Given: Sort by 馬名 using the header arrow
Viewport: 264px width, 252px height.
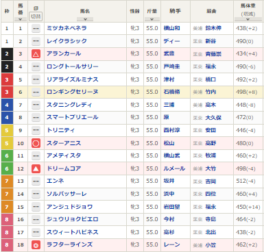Looking at the screenshot, I should coord(85,19).
